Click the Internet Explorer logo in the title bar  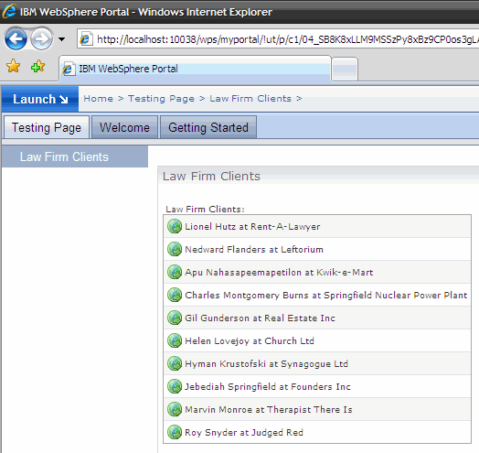[x=9, y=11]
